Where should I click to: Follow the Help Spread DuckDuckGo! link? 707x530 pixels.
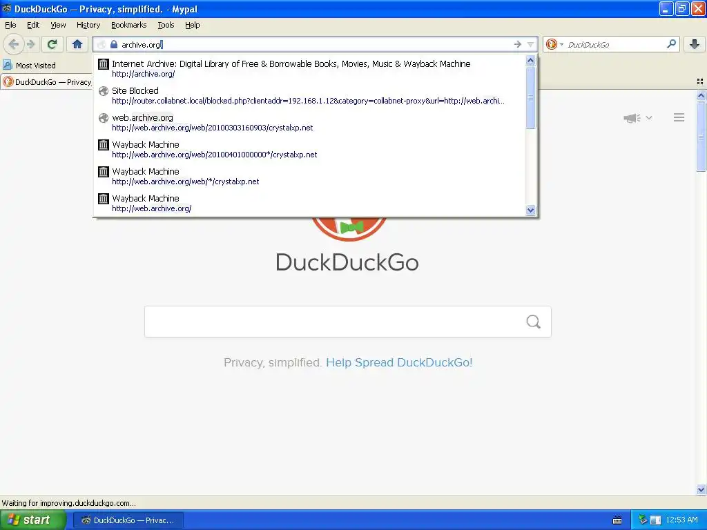click(399, 362)
